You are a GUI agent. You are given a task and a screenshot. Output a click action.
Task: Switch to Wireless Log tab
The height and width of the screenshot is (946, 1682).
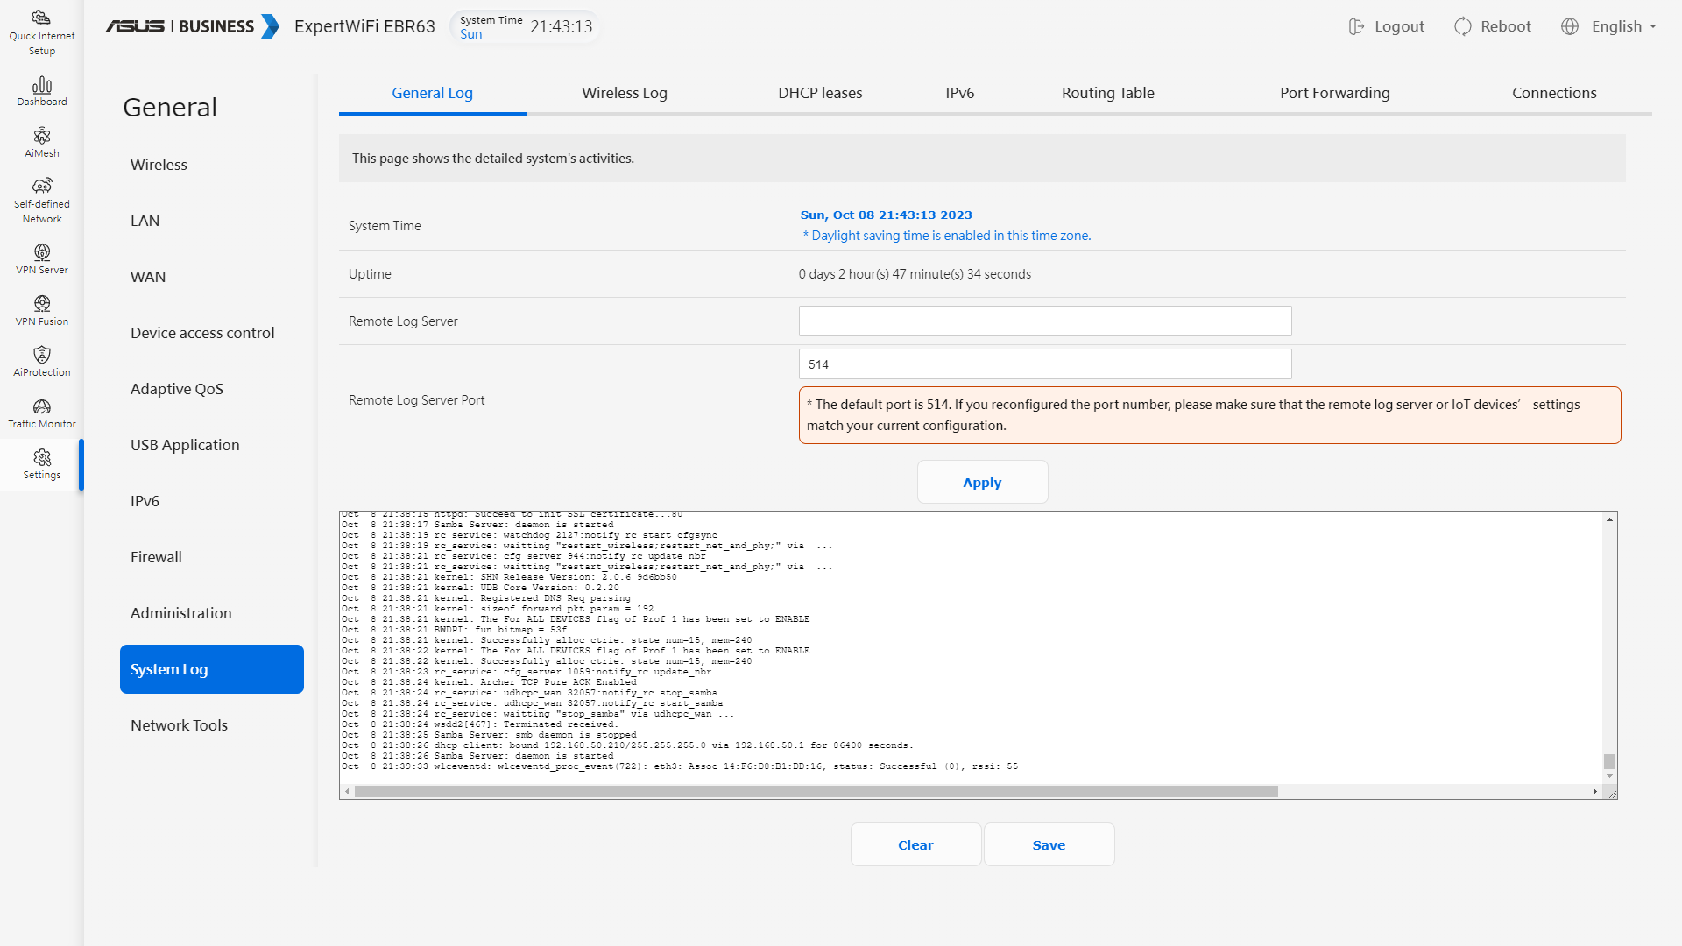pos(624,93)
